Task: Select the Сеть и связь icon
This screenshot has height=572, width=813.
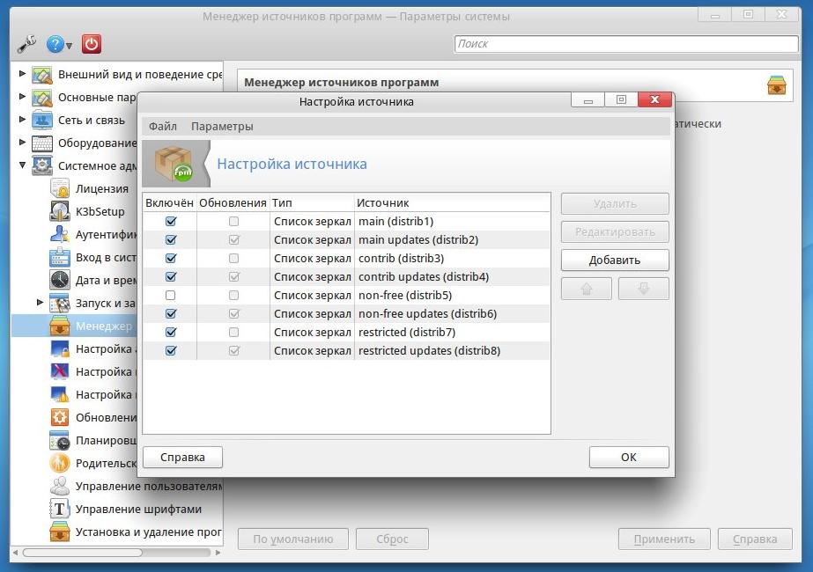Action: [42, 121]
